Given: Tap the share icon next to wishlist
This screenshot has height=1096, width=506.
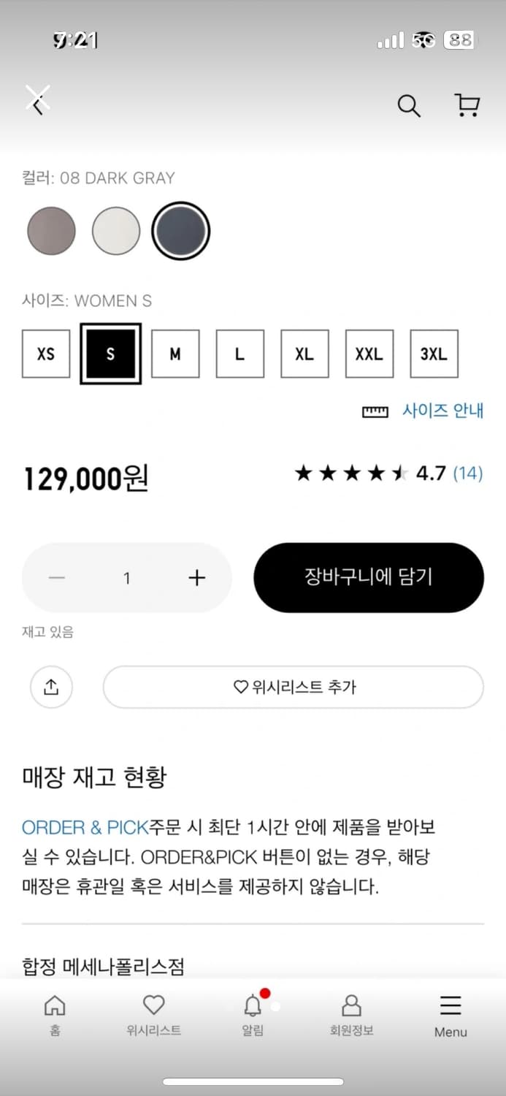Looking at the screenshot, I should tap(51, 687).
